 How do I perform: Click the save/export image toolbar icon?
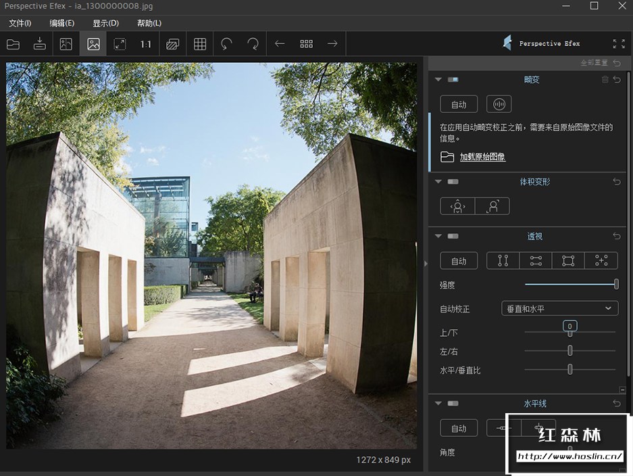tap(40, 44)
